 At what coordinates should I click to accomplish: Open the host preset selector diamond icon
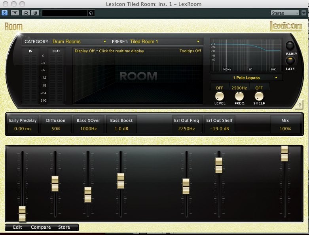[91, 13]
